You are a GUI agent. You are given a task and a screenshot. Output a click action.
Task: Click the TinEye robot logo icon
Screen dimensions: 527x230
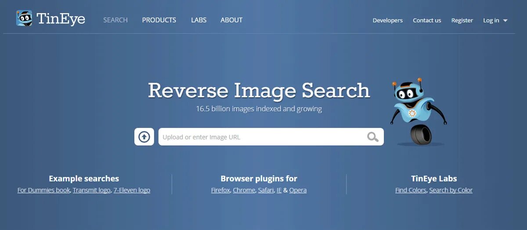(x=24, y=18)
